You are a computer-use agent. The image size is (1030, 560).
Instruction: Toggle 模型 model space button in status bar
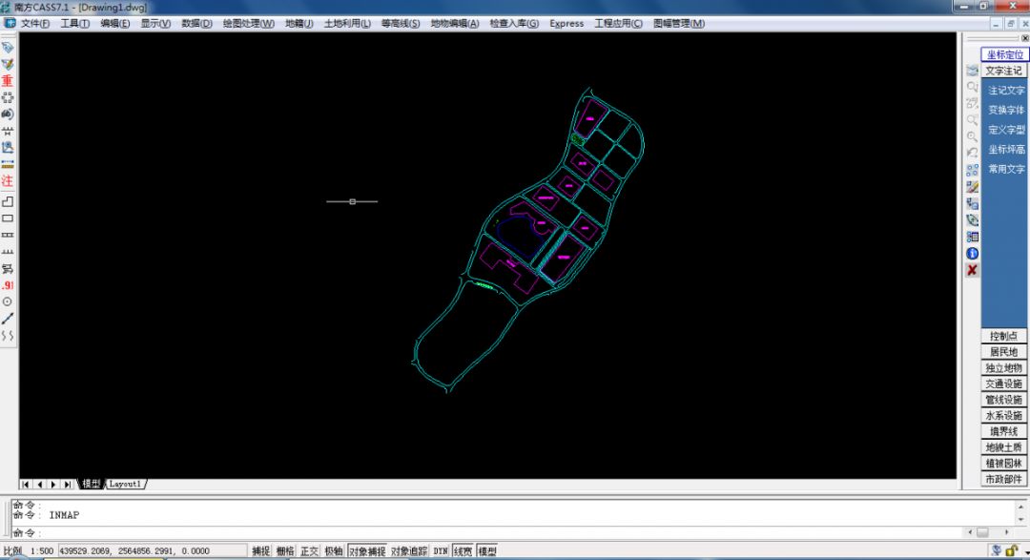point(486,550)
